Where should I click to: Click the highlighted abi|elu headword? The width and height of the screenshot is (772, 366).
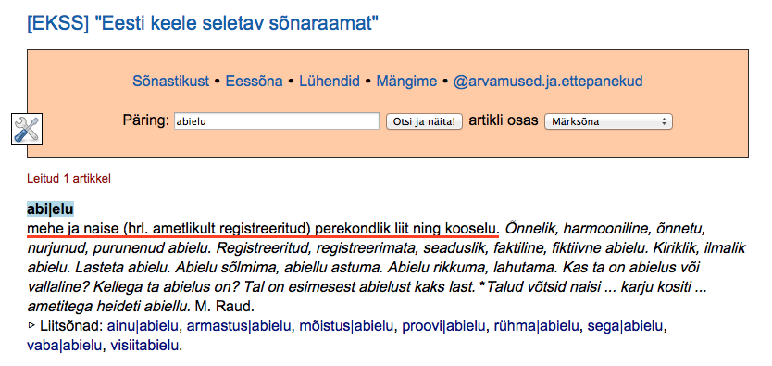(x=50, y=208)
